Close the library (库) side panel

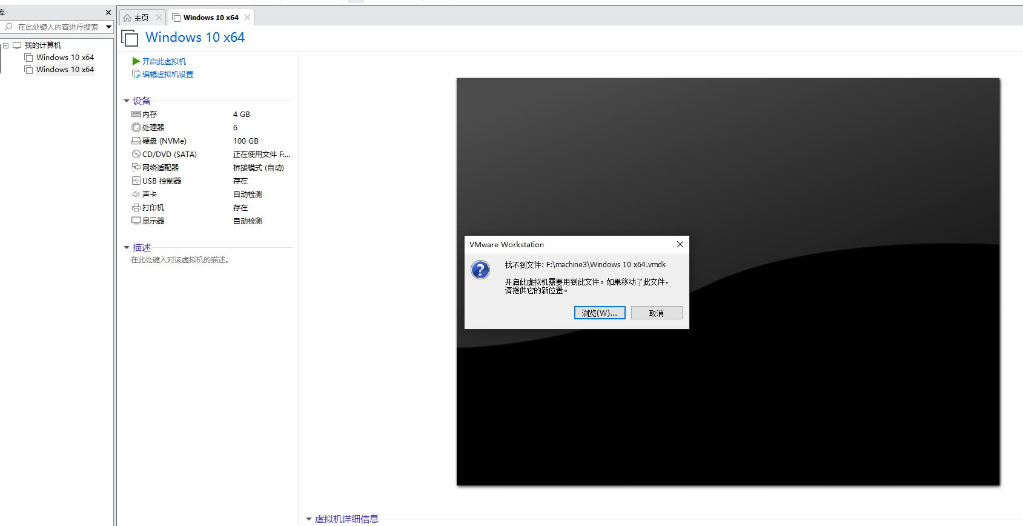108,12
